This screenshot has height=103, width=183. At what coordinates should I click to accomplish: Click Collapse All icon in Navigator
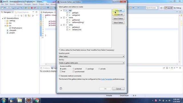click(x=26, y=15)
